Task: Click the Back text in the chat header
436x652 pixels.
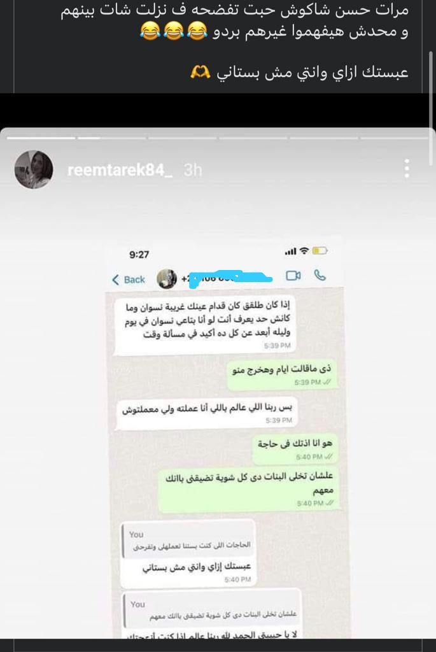Action: [x=134, y=280]
